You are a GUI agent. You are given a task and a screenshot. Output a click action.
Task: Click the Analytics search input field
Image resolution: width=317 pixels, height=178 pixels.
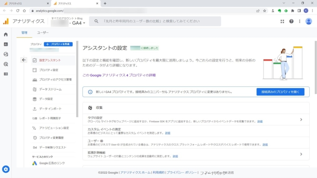click(x=155, y=21)
